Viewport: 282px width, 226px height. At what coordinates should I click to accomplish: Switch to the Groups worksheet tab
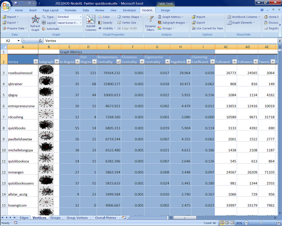pyautogui.click(x=55, y=218)
